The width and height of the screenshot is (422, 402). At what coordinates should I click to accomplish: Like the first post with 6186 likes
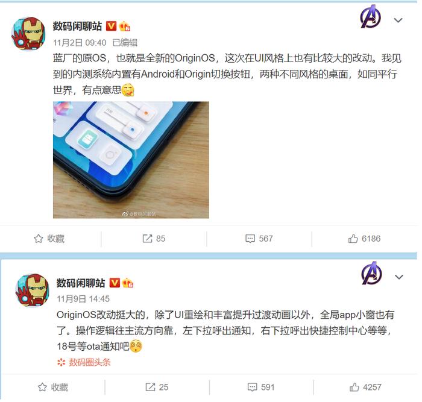tap(364, 239)
